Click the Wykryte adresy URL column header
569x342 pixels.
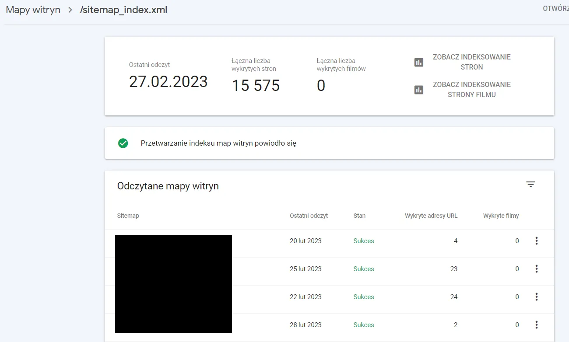coord(431,216)
